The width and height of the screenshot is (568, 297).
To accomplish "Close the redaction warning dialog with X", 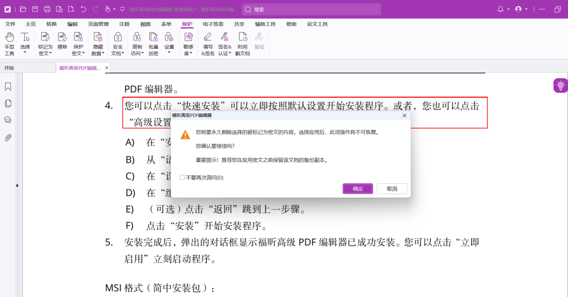I will click(404, 115).
